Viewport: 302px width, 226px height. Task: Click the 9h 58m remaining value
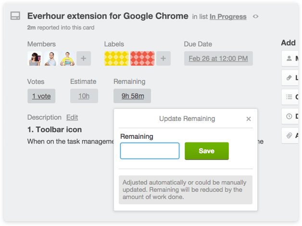click(x=132, y=96)
